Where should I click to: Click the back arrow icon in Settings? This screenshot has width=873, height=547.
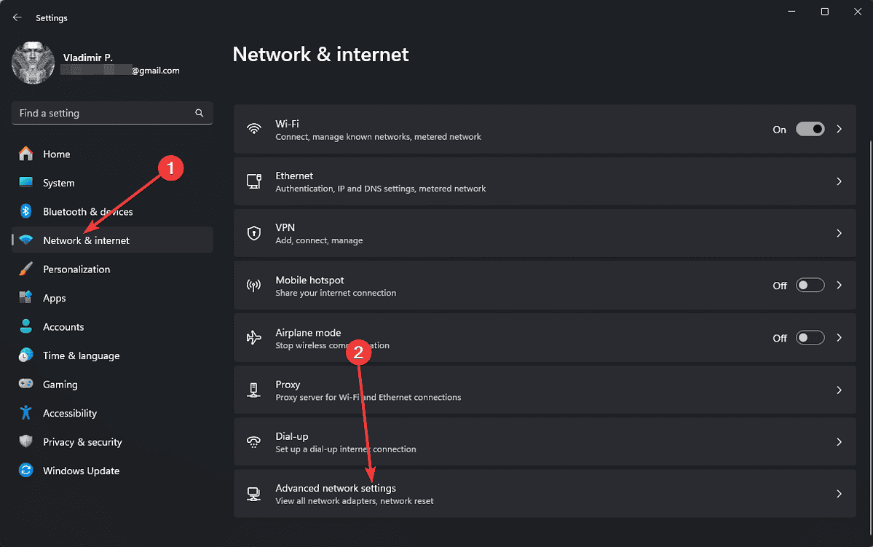(x=17, y=17)
